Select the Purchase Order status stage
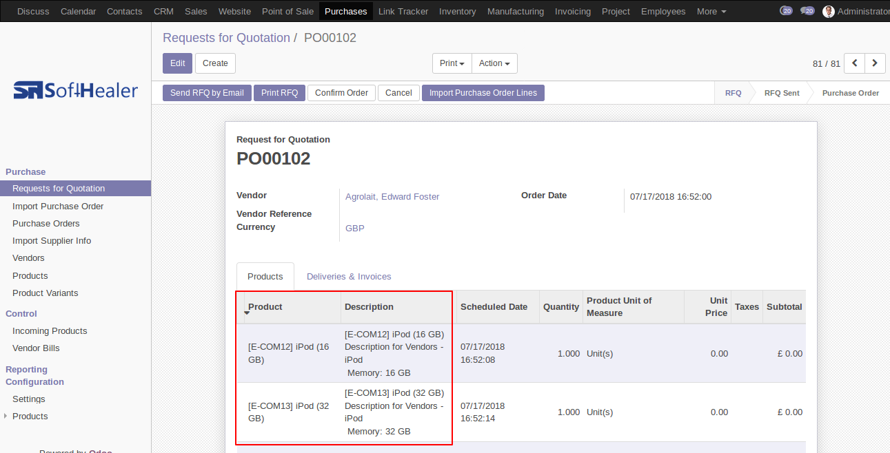 point(850,93)
